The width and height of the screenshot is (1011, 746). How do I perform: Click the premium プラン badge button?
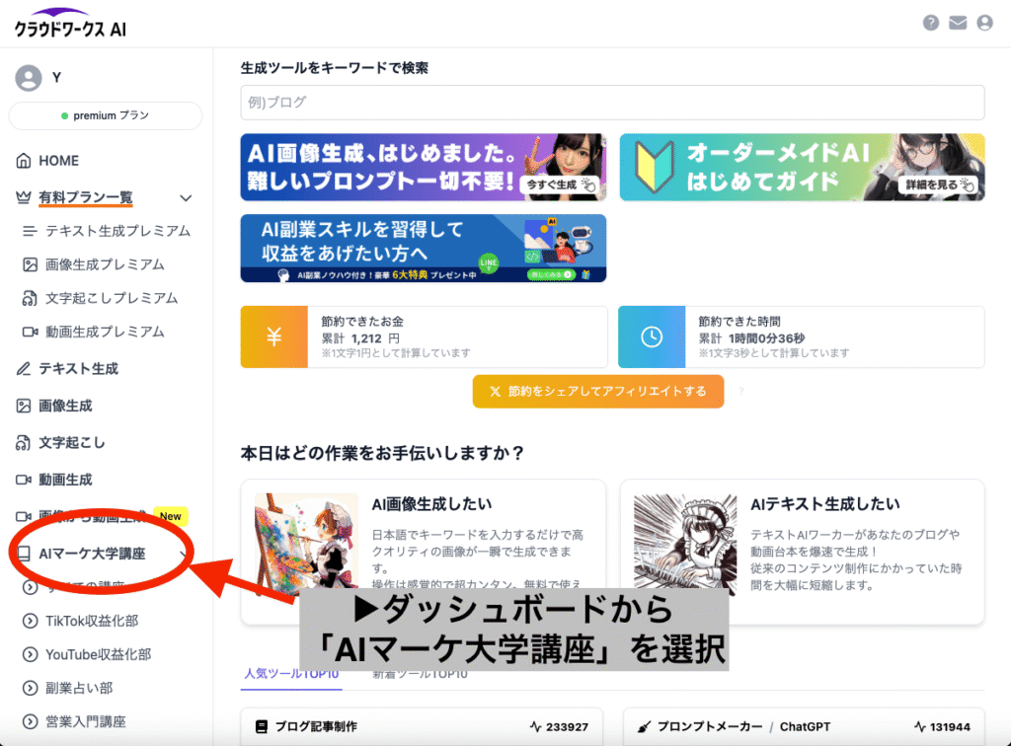click(x=105, y=115)
